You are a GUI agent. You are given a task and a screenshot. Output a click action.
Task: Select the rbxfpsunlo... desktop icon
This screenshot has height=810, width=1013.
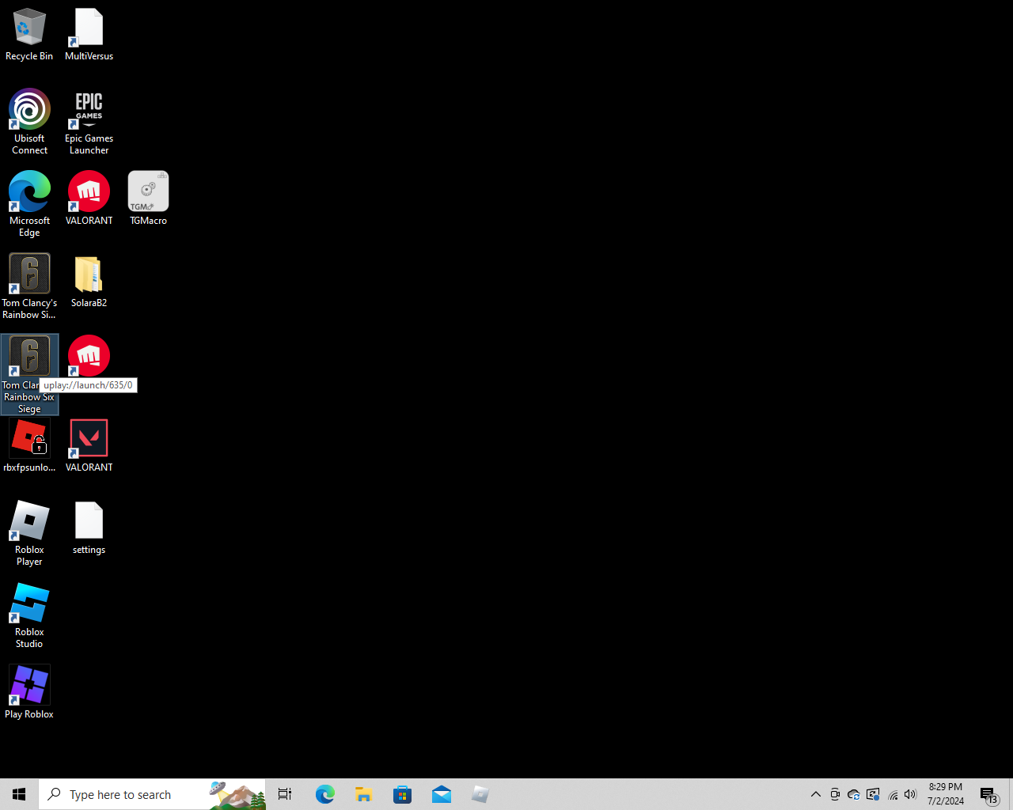point(29,445)
